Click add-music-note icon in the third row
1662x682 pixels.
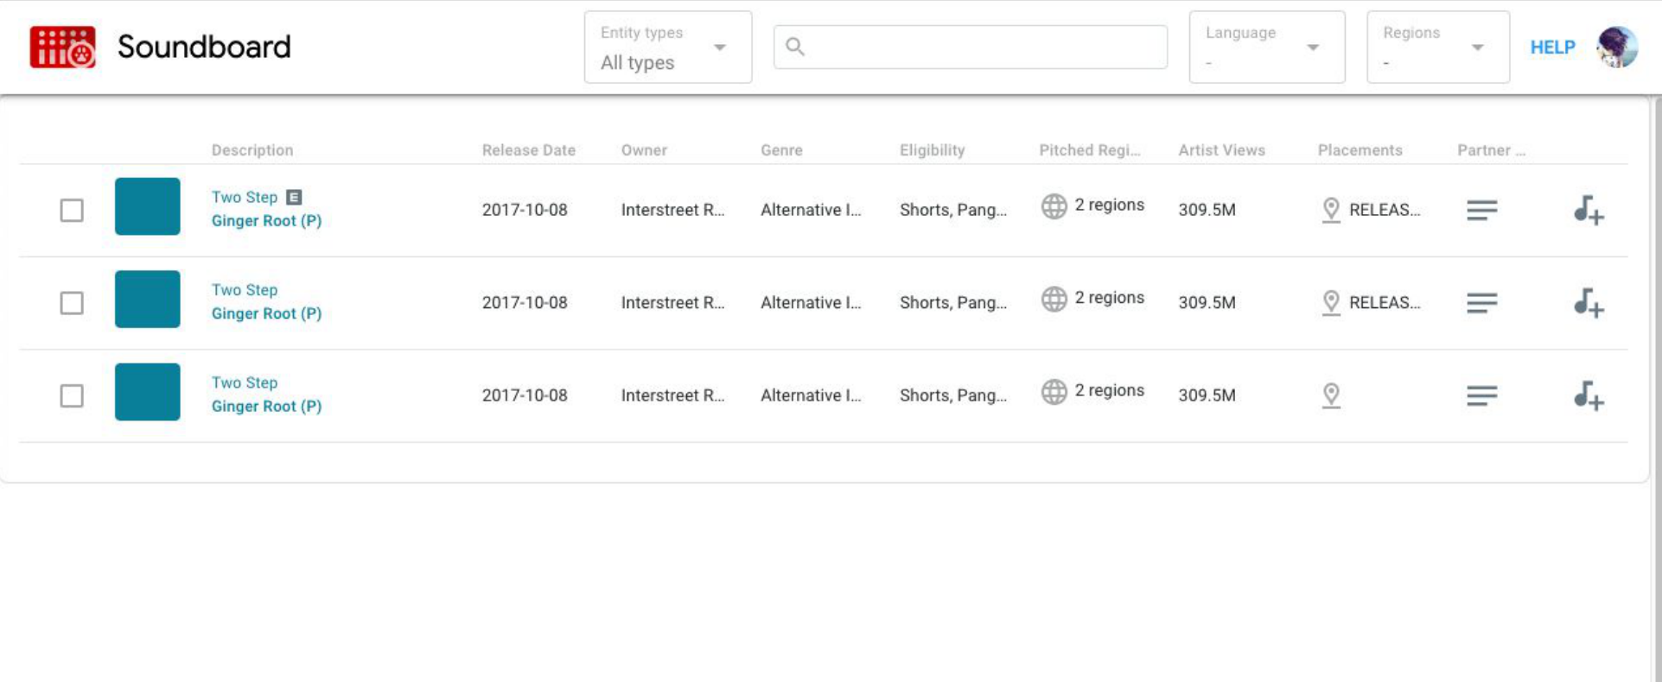[1589, 395]
